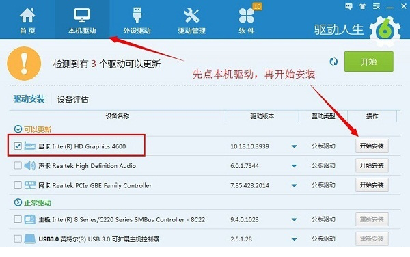The height and width of the screenshot is (257, 410).
Task: Select the 本机驱动 tab
Action: click(x=82, y=19)
